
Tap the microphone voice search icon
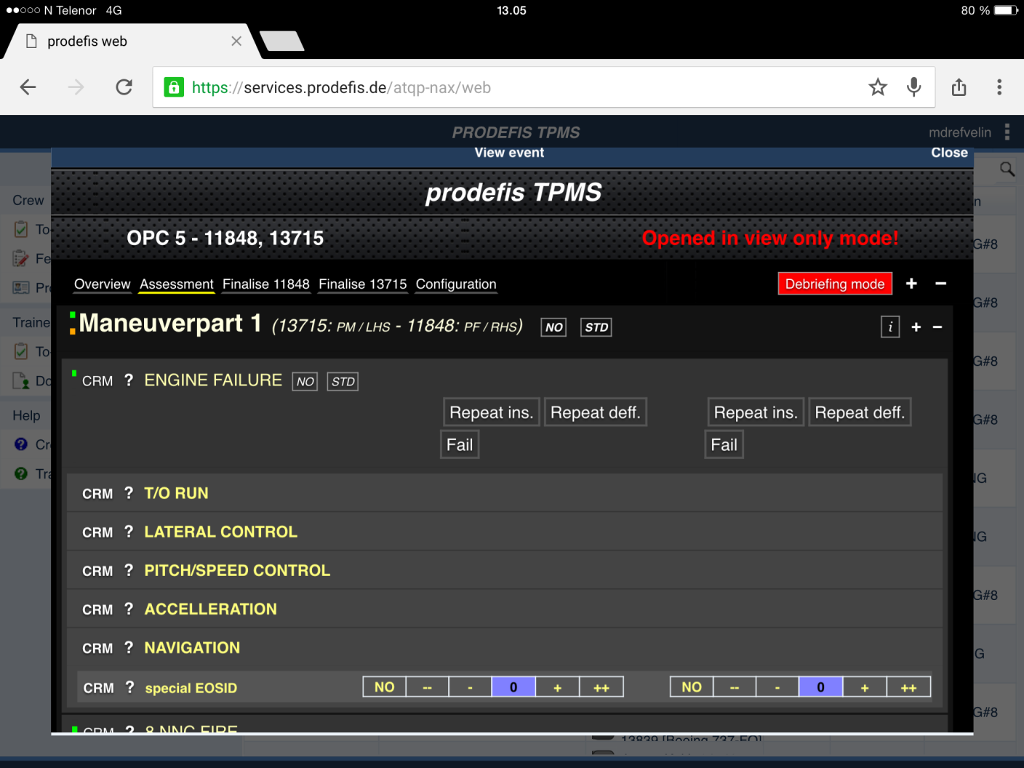tap(914, 87)
